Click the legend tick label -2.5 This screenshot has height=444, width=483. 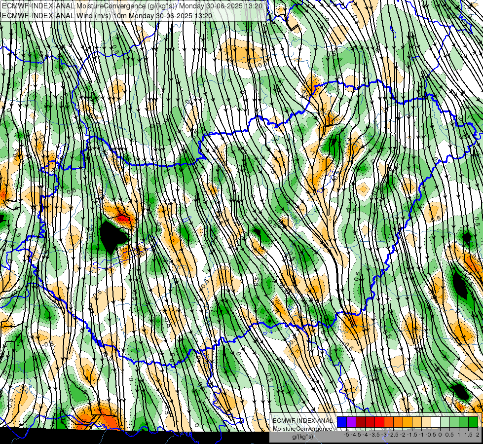tap(393, 435)
